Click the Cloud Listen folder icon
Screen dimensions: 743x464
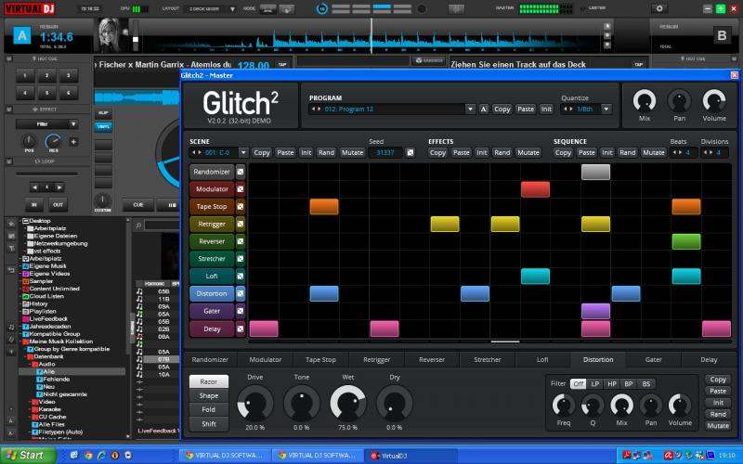coord(26,296)
